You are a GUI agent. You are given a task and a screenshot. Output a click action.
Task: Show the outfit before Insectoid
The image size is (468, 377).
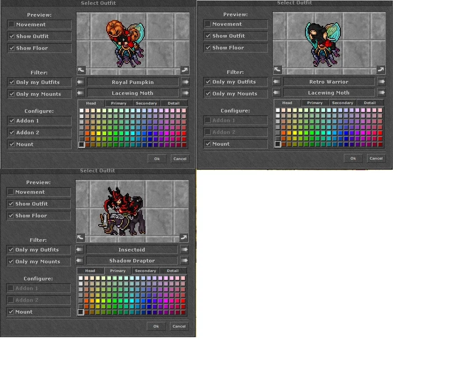click(80, 249)
